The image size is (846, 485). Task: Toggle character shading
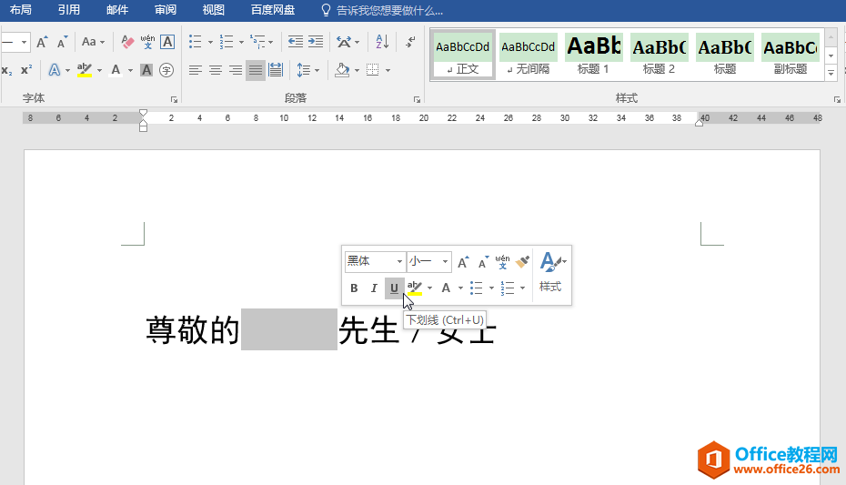click(x=146, y=70)
